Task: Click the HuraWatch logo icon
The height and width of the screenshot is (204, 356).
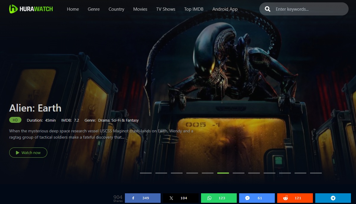Action: 14,9
